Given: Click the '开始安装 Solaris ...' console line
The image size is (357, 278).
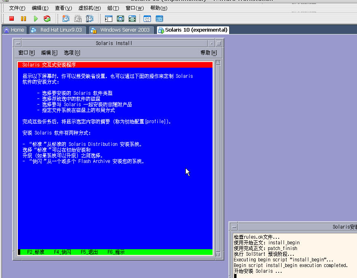Looking at the screenshot, I should pos(258,271).
